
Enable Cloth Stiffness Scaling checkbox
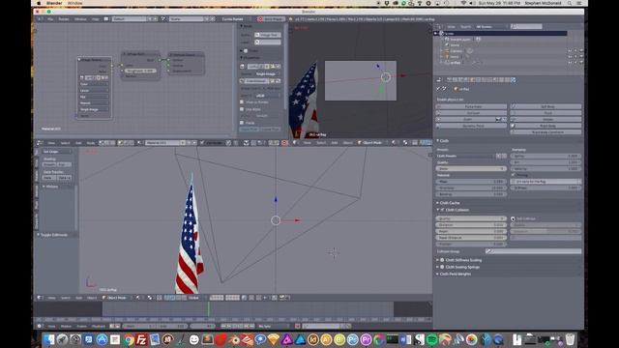point(442,260)
